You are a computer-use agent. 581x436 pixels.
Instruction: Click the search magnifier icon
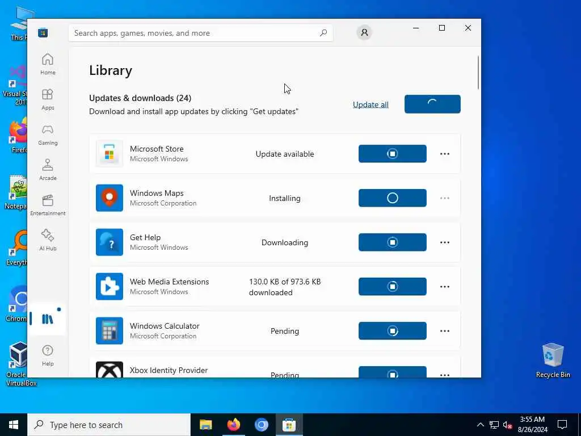323,32
